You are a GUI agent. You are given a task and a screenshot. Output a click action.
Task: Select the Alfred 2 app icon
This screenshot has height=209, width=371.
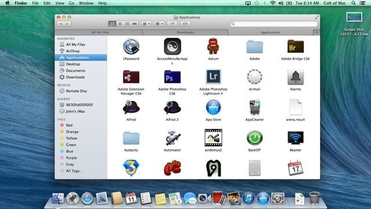click(172, 107)
